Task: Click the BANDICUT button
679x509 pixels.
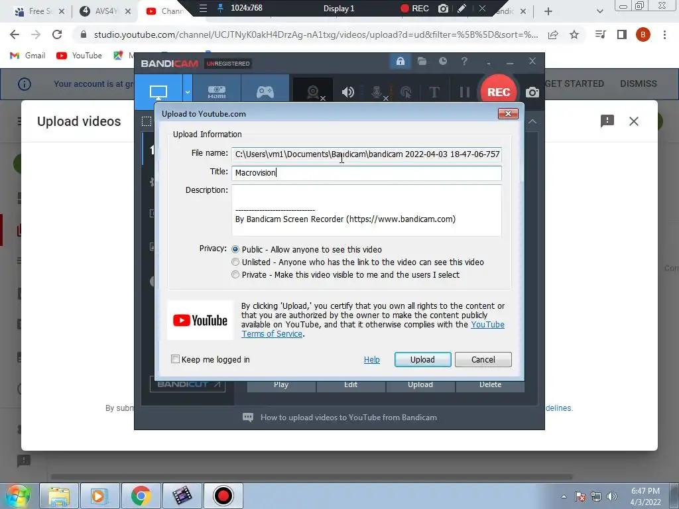Action: (188, 384)
